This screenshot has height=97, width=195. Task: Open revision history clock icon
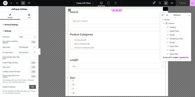point(29,3)
